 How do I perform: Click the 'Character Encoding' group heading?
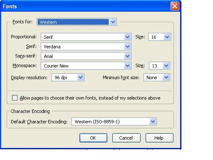pos(30,111)
